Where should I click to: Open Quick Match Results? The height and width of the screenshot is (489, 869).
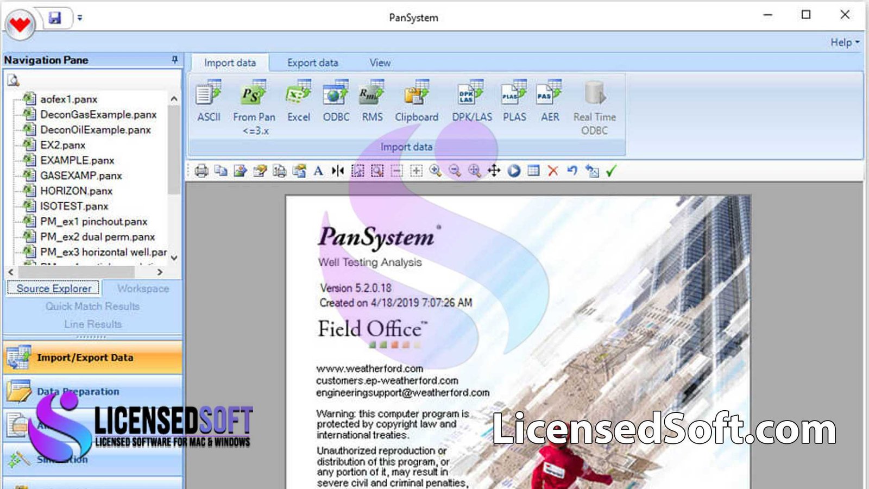(92, 306)
